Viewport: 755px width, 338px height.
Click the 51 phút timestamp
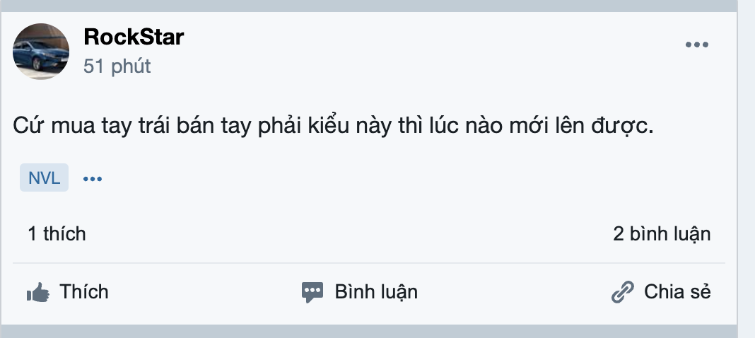pyautogui.click(x=117, y=66)
